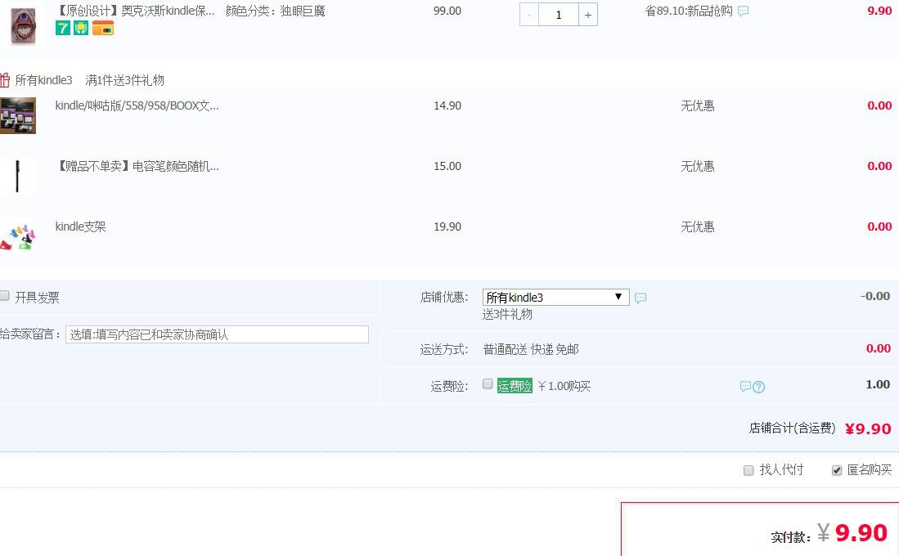
Task: Click comment bubble icon next to 新品抢购
Action: [743, 11]
